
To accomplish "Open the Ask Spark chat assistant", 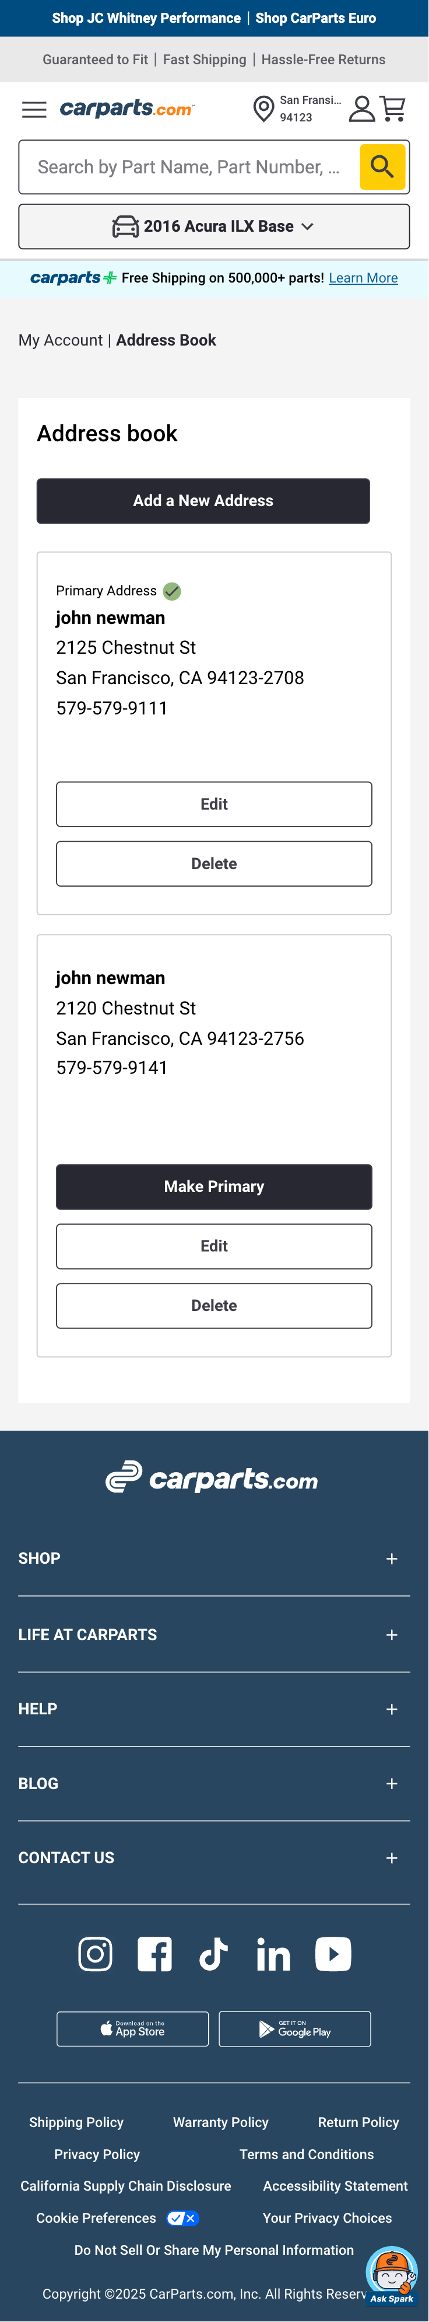I will 392,2274.
